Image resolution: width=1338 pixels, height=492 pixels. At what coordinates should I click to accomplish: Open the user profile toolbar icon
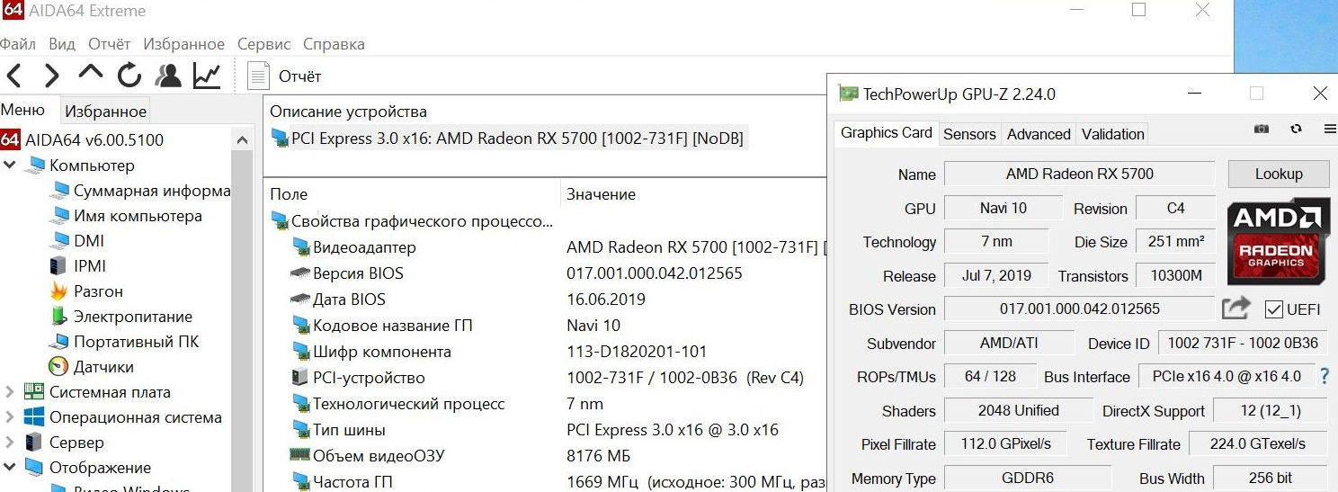pyautogui.click(x=167, y=76)
